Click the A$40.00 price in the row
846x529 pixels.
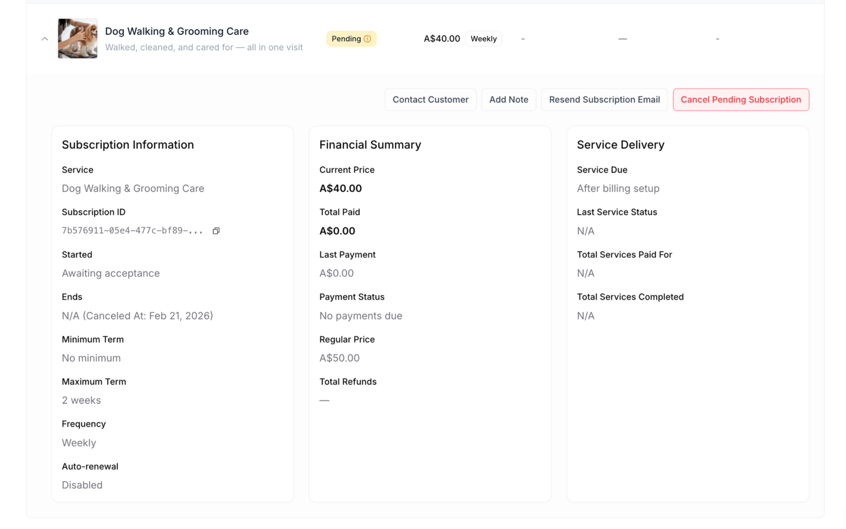tap(442, 39)
